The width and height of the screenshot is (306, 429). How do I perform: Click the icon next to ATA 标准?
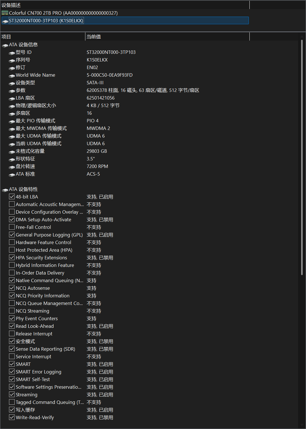[x=12, y=175]
